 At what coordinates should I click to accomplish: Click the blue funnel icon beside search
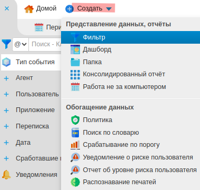6,44
